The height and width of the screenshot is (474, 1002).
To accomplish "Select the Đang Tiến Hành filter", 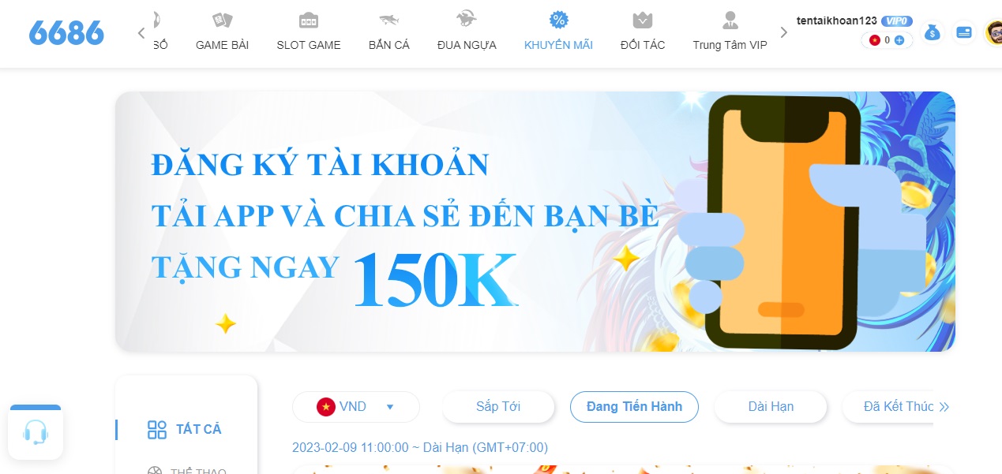I will click(634, 407).
